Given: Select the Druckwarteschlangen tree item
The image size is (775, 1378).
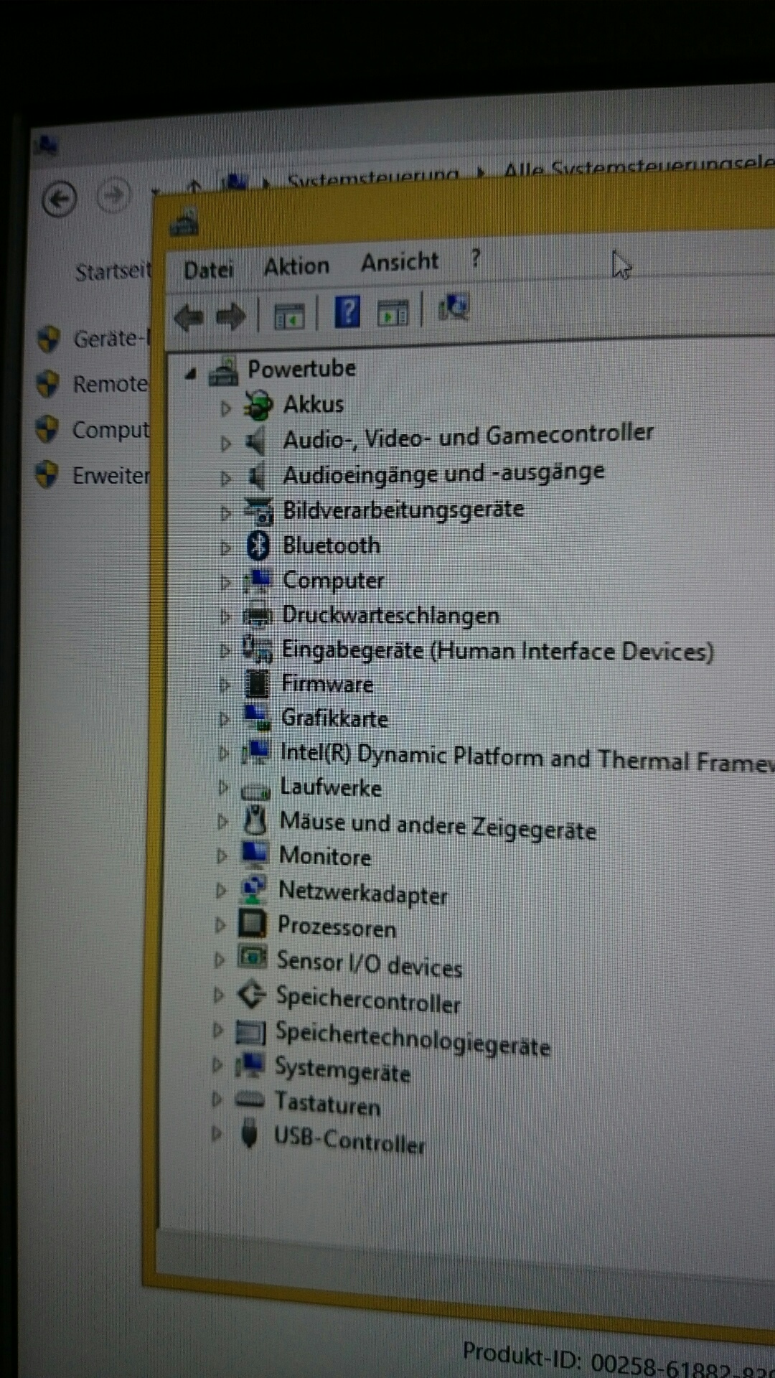Looking at the screenshot, I should 391,616.
